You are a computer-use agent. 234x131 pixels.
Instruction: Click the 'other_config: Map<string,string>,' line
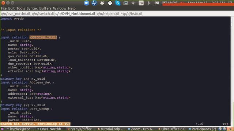(x=40, y=67)
